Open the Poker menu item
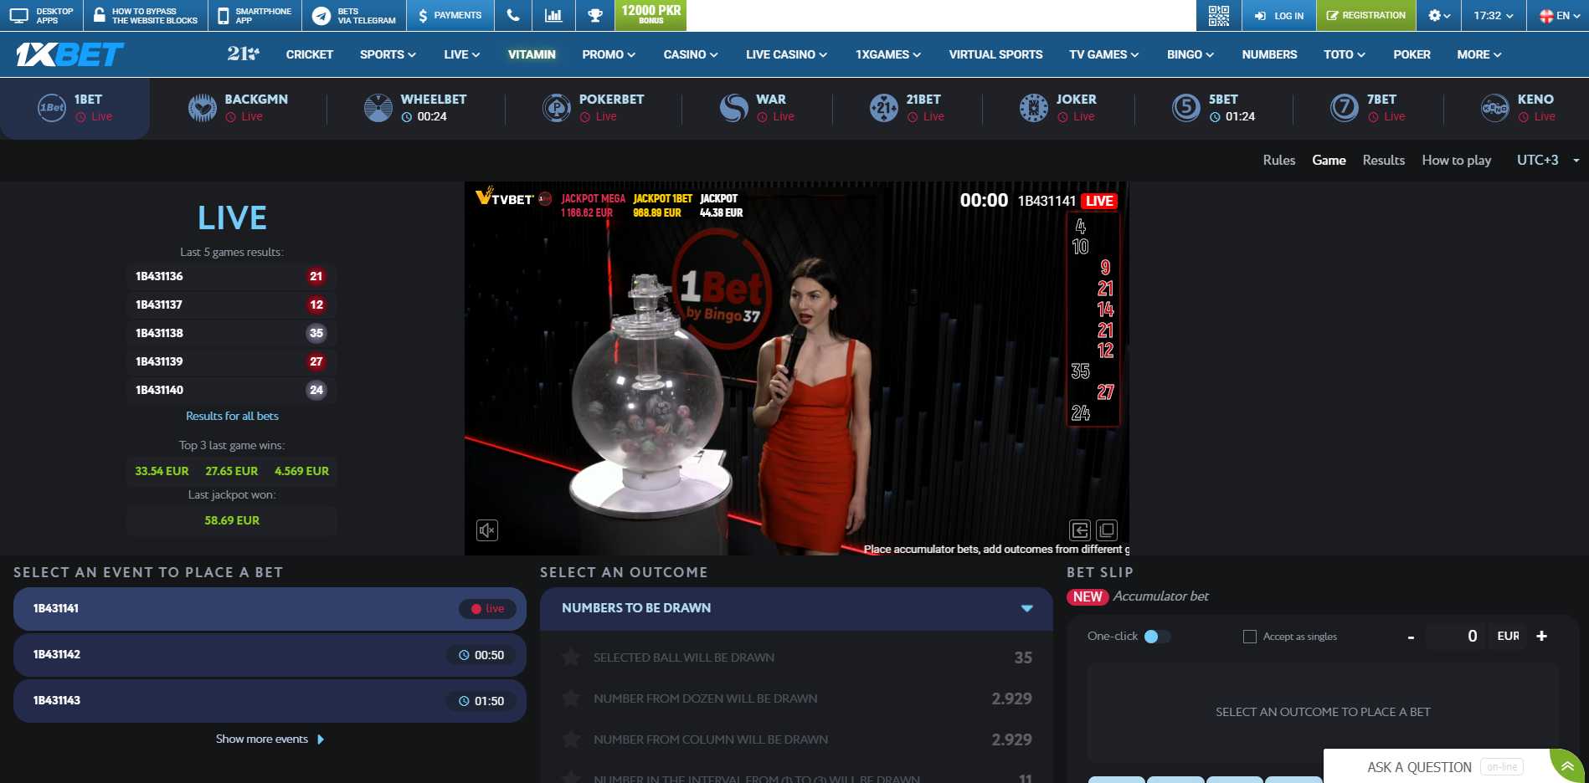1589x783 pixels. tap(1412, 54)
